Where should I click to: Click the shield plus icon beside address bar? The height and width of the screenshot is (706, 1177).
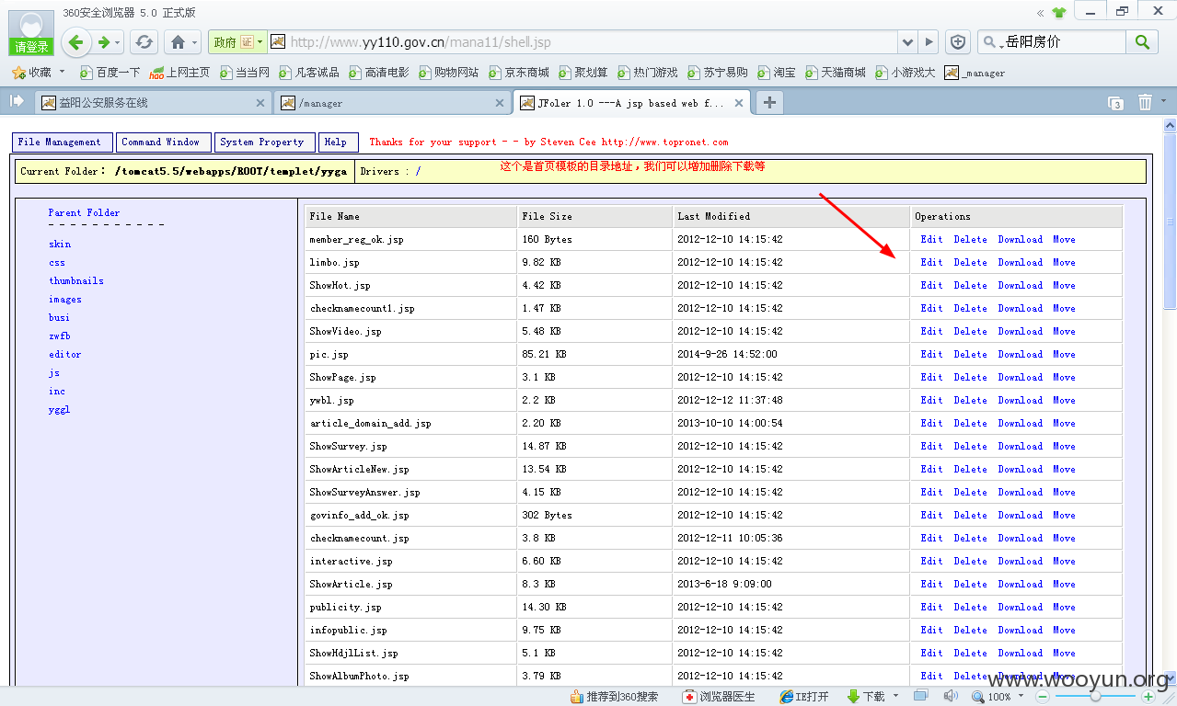coord(958,42)
